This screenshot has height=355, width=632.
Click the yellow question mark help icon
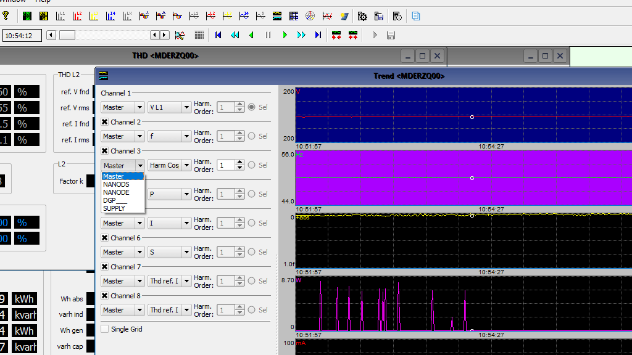(x=6, y=15)
